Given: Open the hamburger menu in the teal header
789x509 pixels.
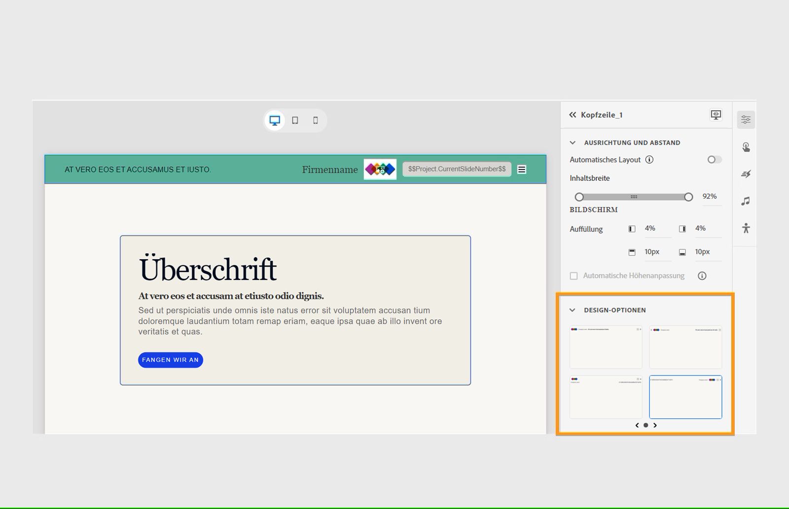Looking at the screenshot, I should (x=521, y=169).
